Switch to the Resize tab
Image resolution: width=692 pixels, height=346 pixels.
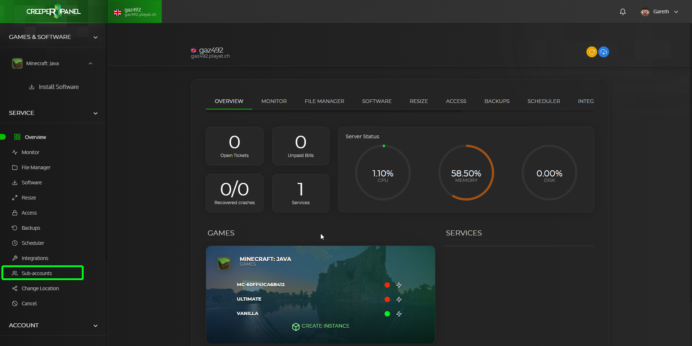pos(419,101)
